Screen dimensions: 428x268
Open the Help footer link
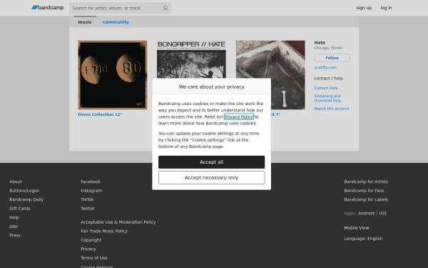coord(14,217)
